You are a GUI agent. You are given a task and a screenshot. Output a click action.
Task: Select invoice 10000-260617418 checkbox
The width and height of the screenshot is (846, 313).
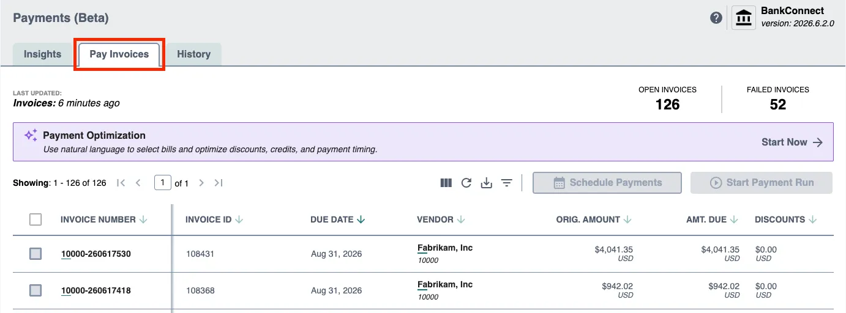(x=36, y=290)
